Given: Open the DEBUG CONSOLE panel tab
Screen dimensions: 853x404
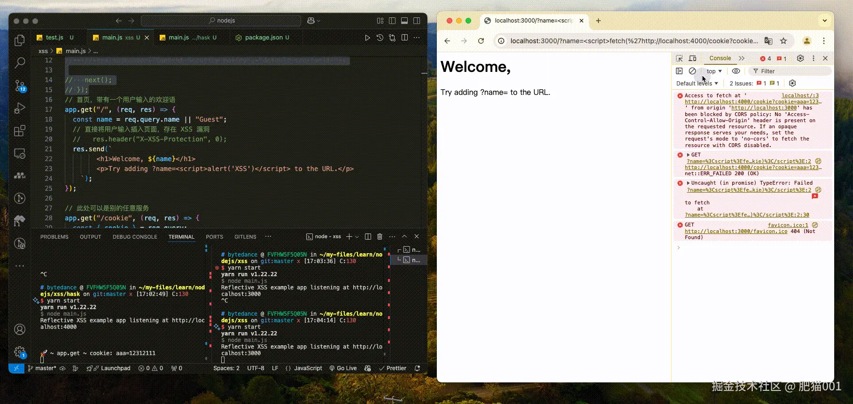Looking at the screenshot, I should coord(135,237).
